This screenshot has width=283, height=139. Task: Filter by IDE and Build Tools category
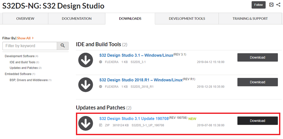22,62
